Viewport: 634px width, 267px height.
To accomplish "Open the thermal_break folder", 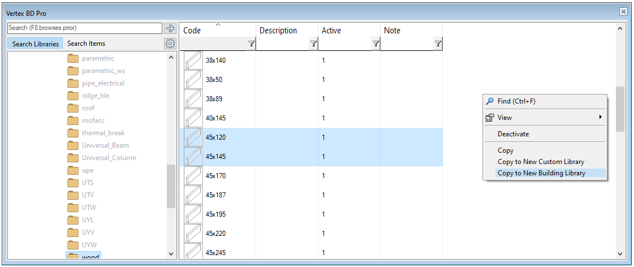I will [103, 133].
